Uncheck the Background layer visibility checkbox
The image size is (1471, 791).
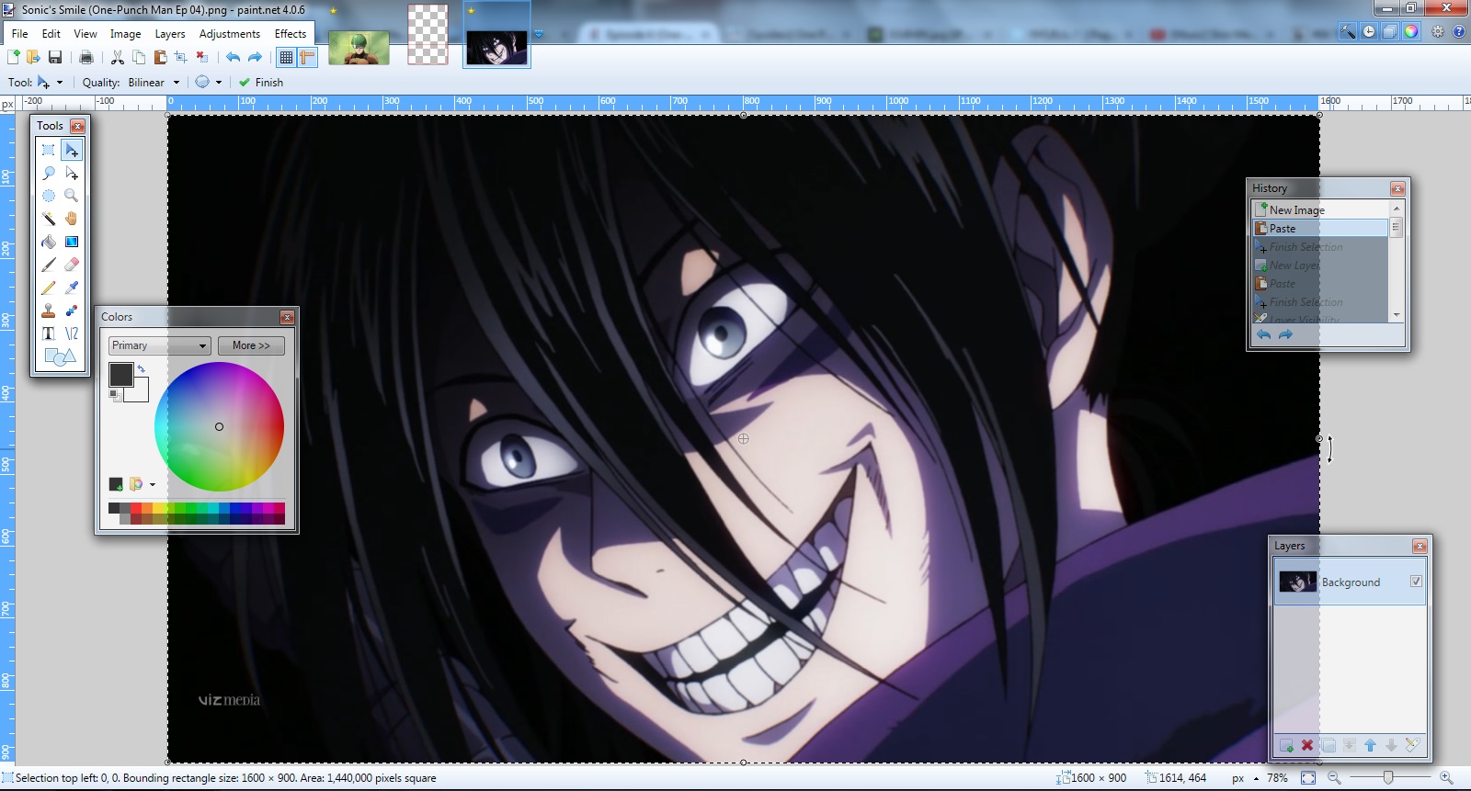point(1416,582)
